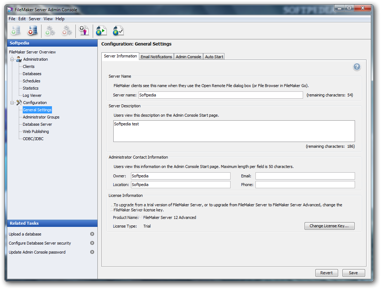Start the Database Server toolbar icon
The image size is (381, 289).
pyautogui.click(x=16, y=31)
